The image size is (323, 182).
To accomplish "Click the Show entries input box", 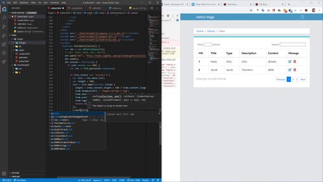I will click(x=208, y=44).
